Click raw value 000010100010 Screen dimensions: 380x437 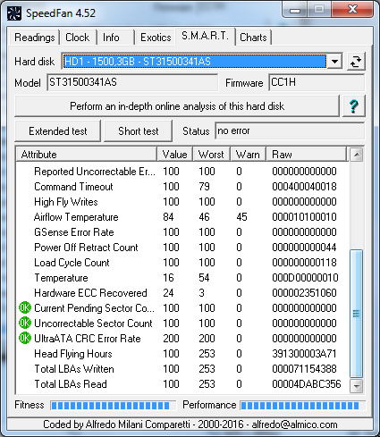coord(304,217)
